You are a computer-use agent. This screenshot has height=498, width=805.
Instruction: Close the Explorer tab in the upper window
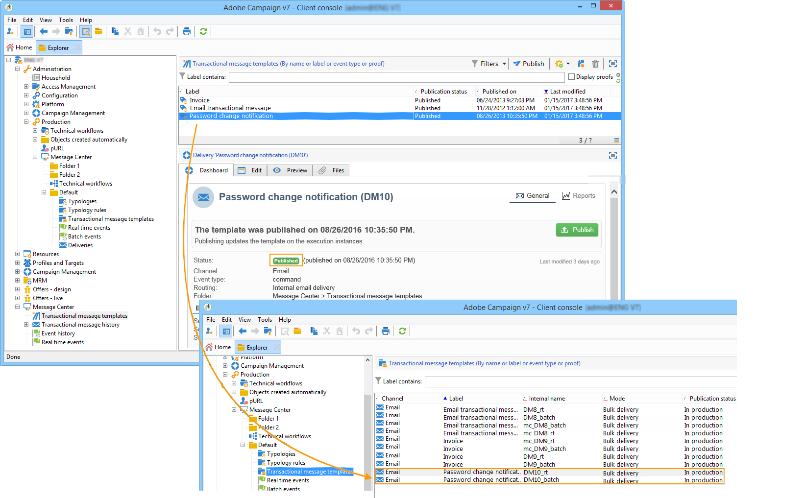[x=77, y=47]
